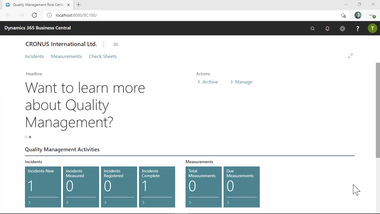Screen dimensions: 380x214
Task: Open the Measurements menu item
Action: [x=66, y=56]
